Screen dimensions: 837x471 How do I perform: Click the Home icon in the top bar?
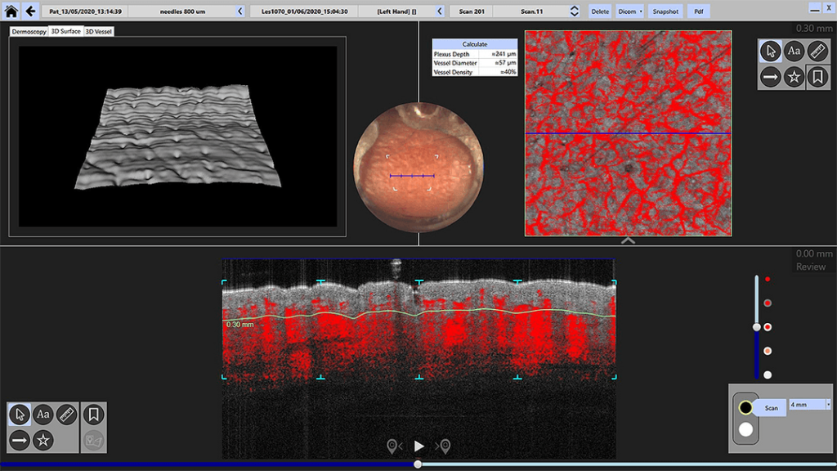[x=10, y=11]
